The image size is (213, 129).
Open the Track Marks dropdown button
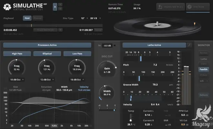pyautogui.click(x=46, y=30)
